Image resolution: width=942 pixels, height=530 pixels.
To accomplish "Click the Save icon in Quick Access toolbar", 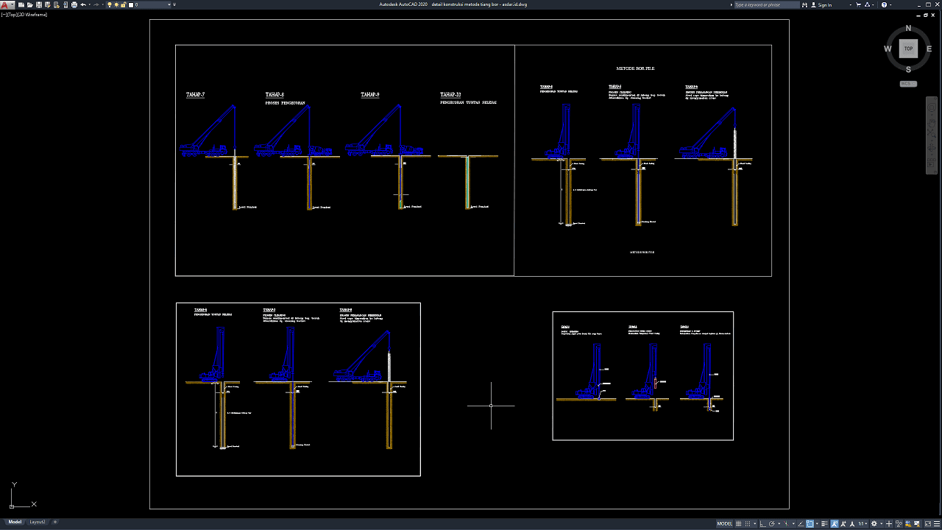I will click(x=38, y=4).
